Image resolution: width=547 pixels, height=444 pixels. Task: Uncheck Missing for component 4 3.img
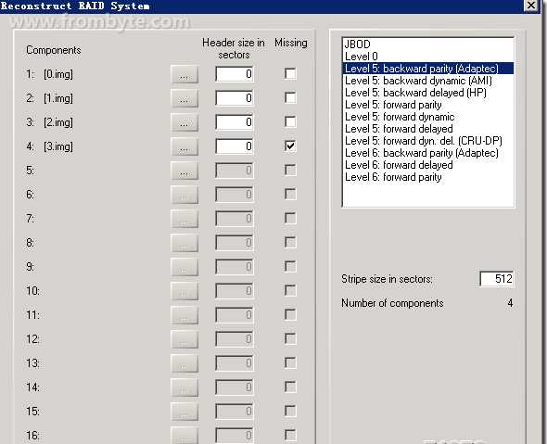click(x=290, y=146)
